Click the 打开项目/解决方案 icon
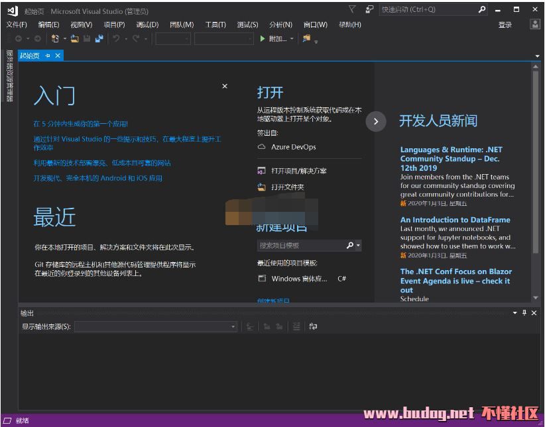The height and width of the screenshot is (427, 545). tap(261, 170)
